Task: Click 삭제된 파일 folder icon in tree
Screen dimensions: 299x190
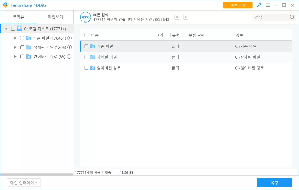Action: pyautogui.click(x=29, y=47)
